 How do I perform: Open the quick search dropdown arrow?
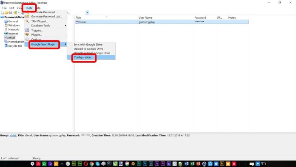pos(87,13)
